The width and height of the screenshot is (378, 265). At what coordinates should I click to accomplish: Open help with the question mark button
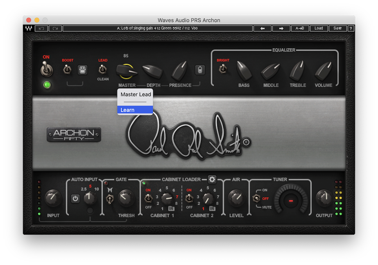click(x=351, y=28)
